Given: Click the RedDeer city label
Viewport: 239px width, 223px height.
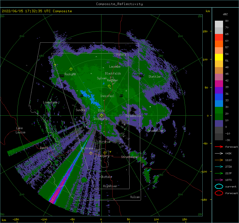Looking at the screenshot, I should coord(113,80).
